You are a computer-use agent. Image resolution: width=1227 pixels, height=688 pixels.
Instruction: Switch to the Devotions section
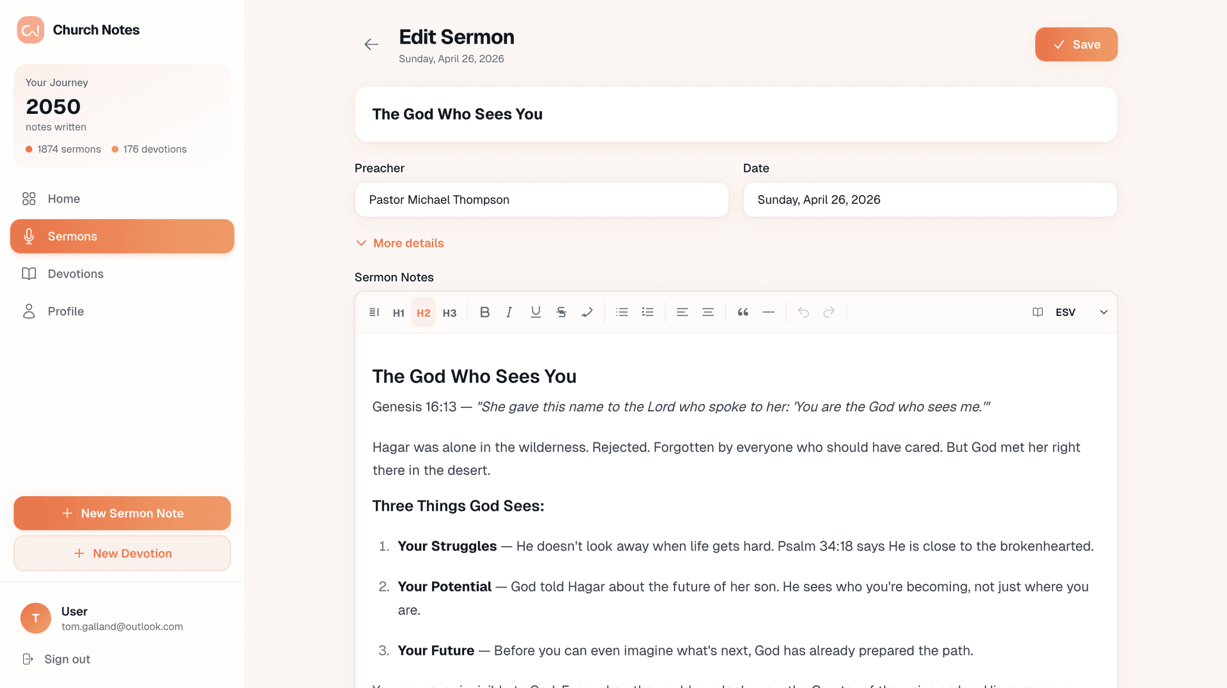(x=75, y=274)
